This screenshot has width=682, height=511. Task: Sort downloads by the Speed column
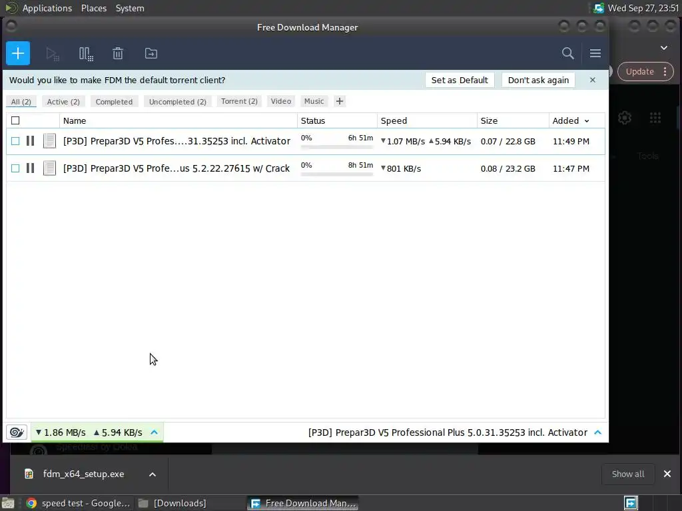point(427,121)
